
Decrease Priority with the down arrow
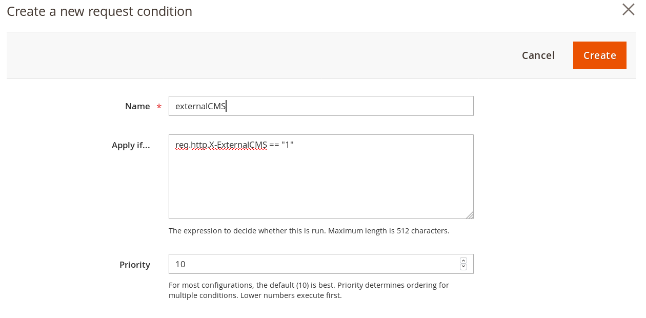click(x=463, y=267)
